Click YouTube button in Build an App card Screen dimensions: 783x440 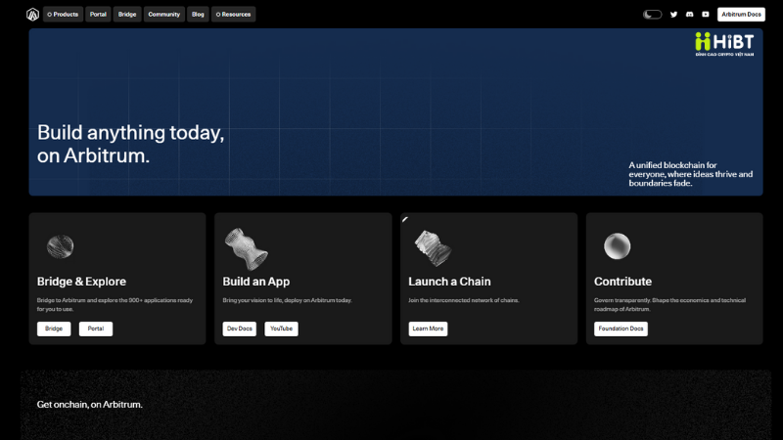pyautogui.click(x=281, y=329)
